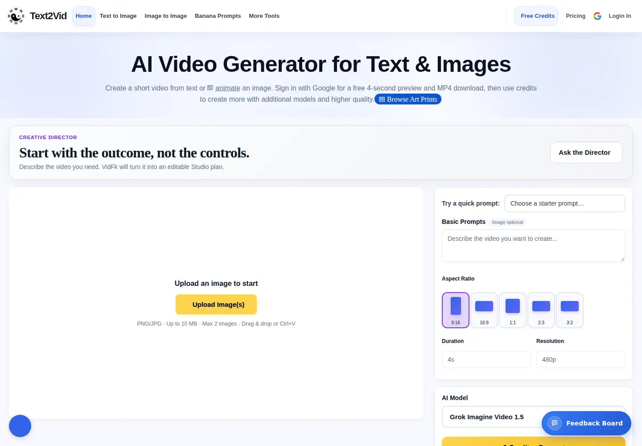Screen dimensions: 642x446
Task: Open the Text to Image page
Action: coord(118,16)
